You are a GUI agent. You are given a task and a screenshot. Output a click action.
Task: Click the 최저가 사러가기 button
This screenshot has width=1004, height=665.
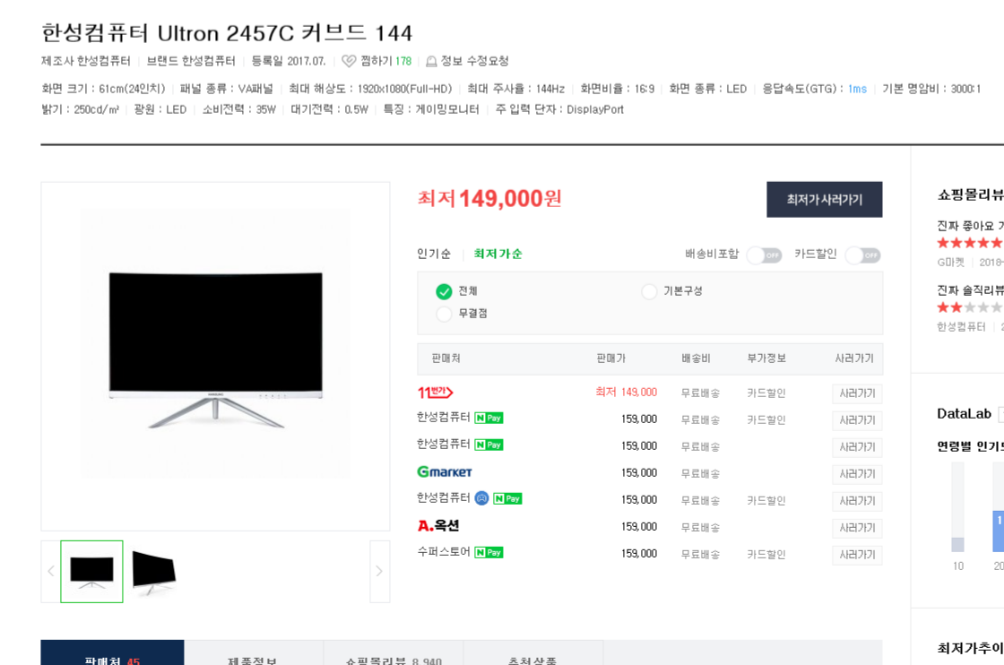pos(825,200)
